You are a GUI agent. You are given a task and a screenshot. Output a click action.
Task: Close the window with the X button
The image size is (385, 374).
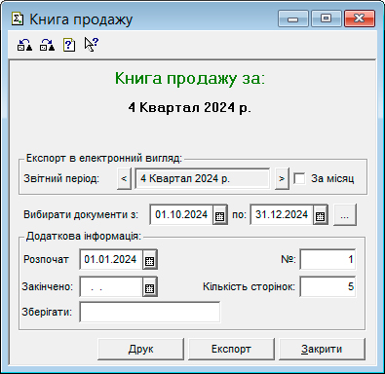click(x=360, y=19)
